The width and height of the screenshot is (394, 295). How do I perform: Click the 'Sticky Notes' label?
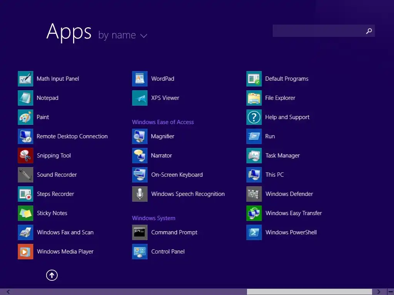coord(52,213)
